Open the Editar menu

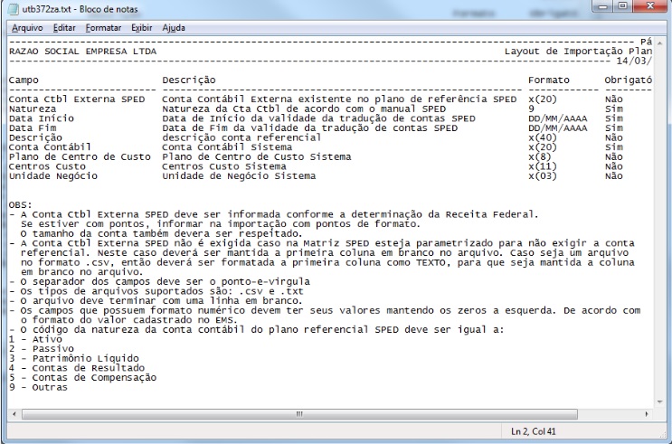pos(64,28)
